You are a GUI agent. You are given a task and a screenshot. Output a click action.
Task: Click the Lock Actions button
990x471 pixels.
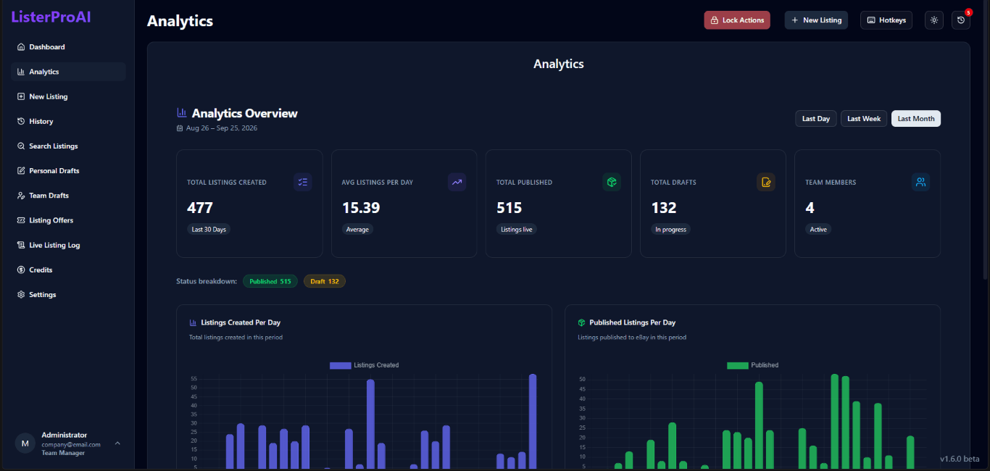737,20
